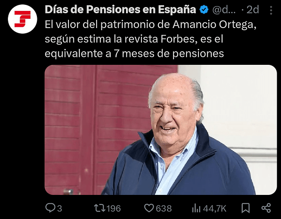Open the view analytics bar chart icon

click(196, 208)
